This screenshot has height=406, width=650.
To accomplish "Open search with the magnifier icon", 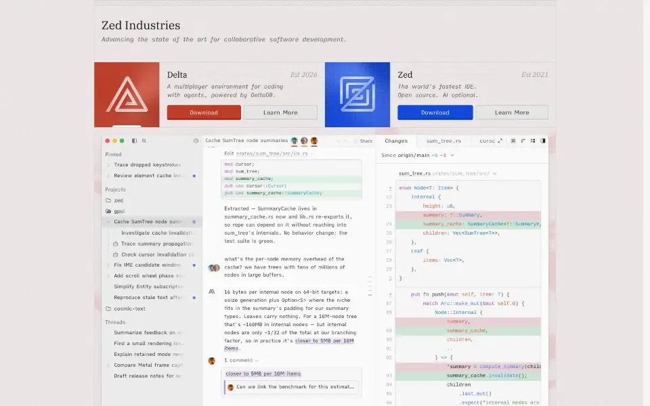I will 144,141.
